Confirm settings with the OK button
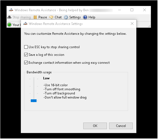The width and height of the screenshot is (158, 139). click(x=95, y=126)
